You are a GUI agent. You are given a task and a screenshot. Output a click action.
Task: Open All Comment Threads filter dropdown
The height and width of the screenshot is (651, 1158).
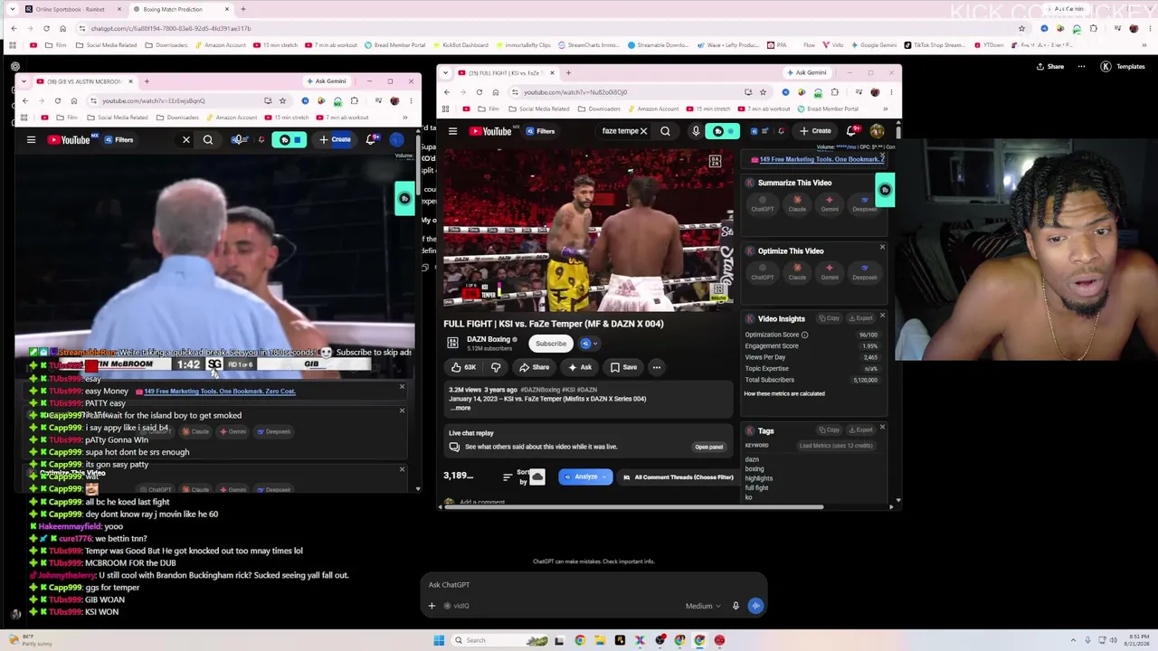coord(679,476)
